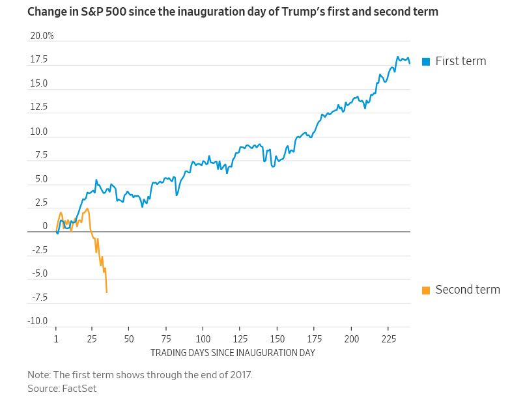Click the -10.0 y-axis label
The image size is (525, 401).
coord(37,321)
